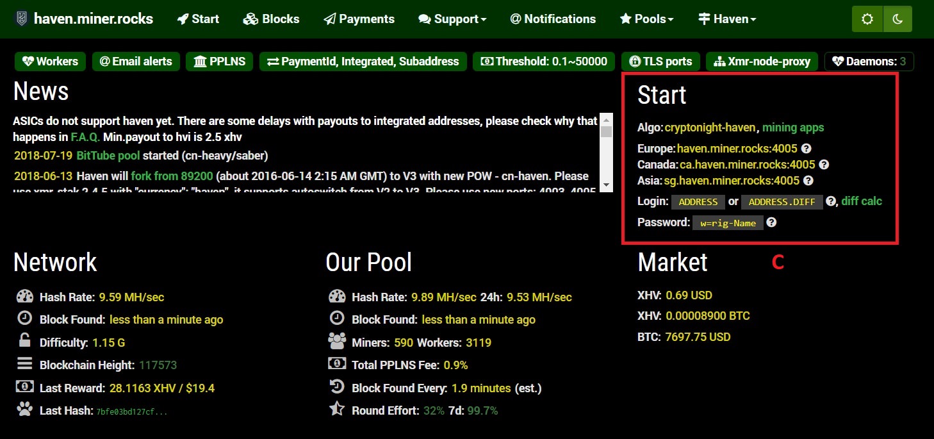The height and width of the screenshot is (439, 934).
Task: Click help icon next to Password
Action: [771, 222]
